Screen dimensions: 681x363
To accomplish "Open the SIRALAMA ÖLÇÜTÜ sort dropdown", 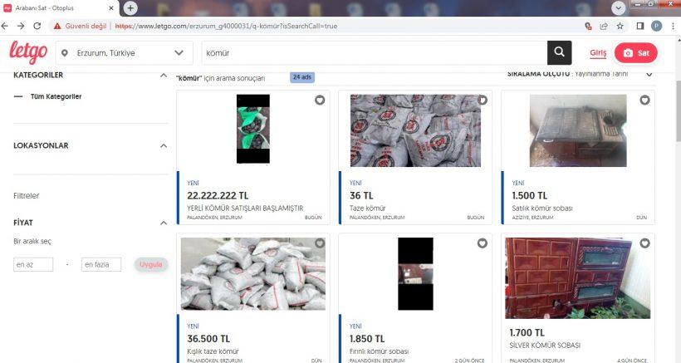I will [x=649, y=75].
